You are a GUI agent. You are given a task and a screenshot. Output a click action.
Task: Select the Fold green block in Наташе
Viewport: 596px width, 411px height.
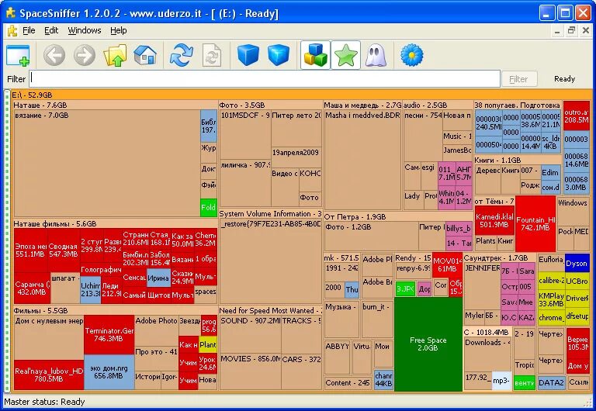point(208,207)
